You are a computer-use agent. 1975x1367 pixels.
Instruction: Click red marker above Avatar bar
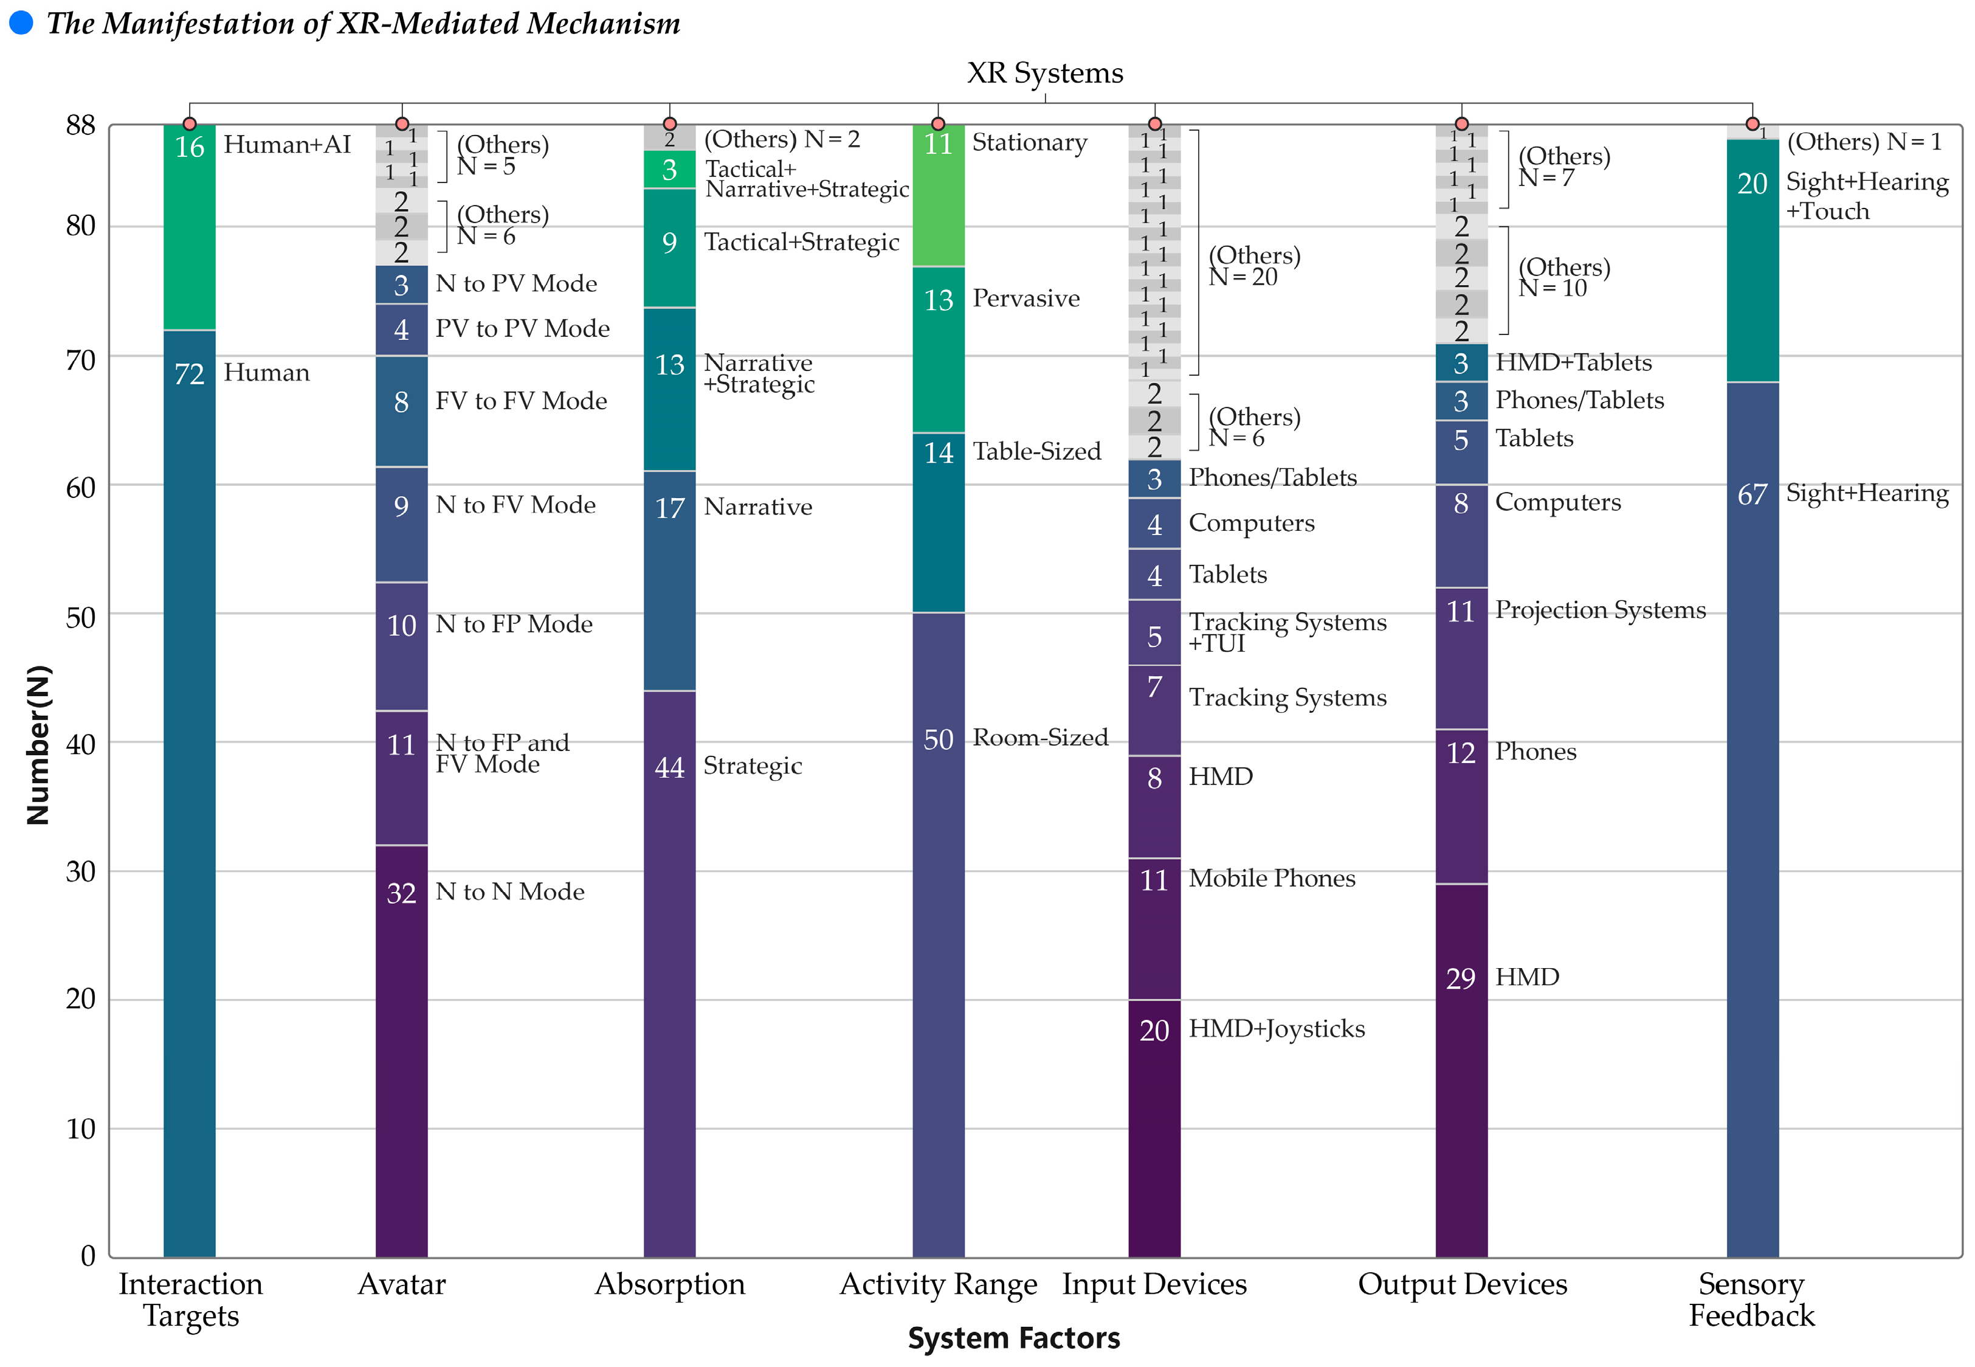(402, 124)
